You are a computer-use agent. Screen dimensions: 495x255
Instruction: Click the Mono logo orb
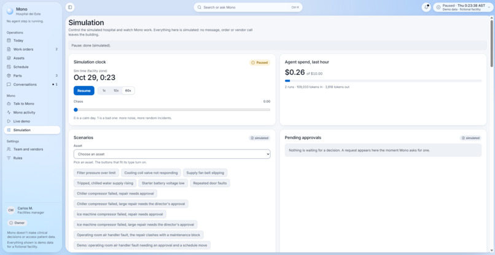tap(10, 11)
